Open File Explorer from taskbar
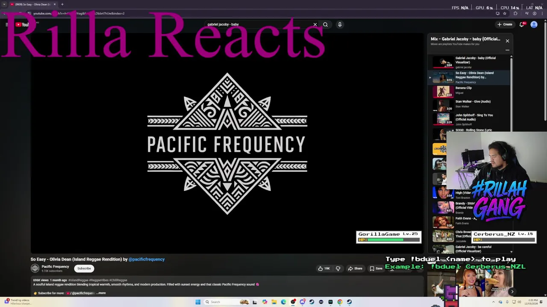Viewport: 547px width, 307px height. [274, 302]
